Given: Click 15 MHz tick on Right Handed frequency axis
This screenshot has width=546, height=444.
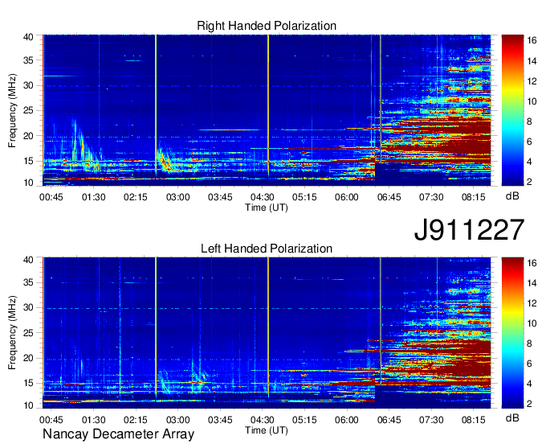Looking at the screenshot, I should click(28, 161).
